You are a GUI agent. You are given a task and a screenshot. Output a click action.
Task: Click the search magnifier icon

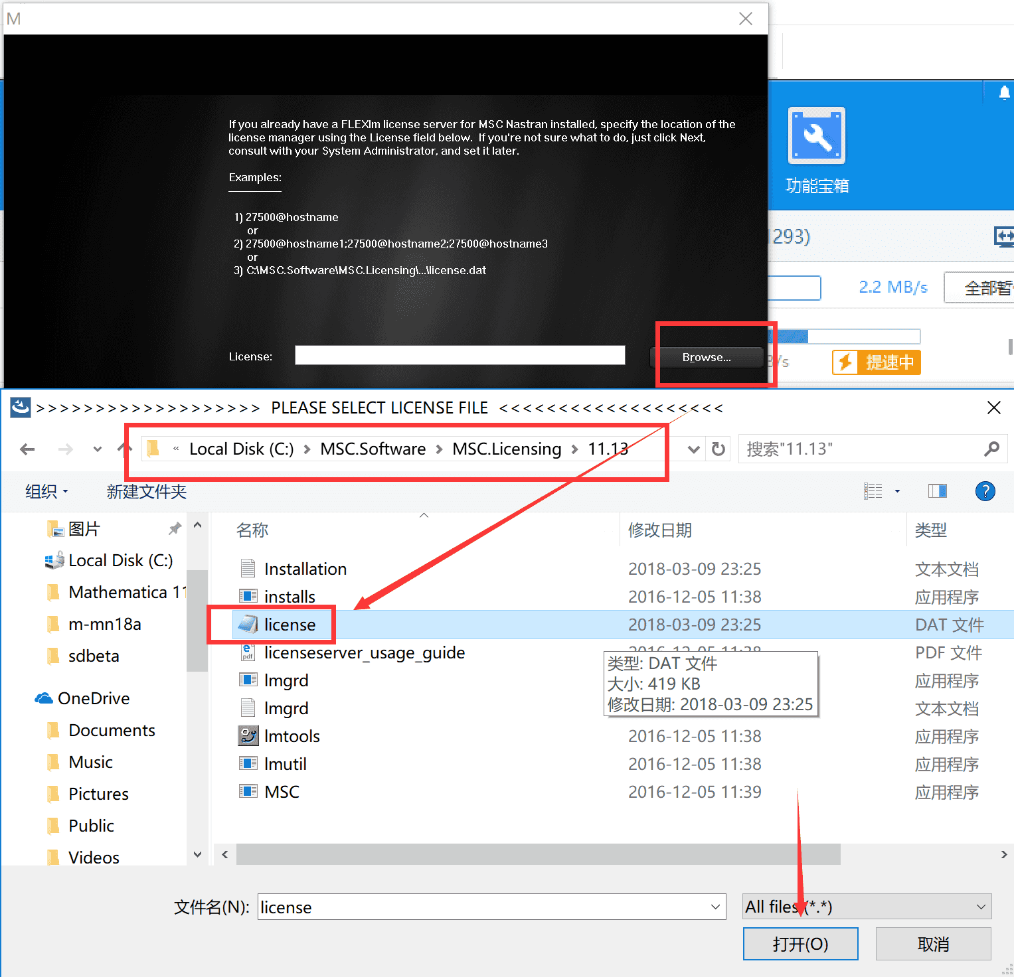[x=991, y=449]
